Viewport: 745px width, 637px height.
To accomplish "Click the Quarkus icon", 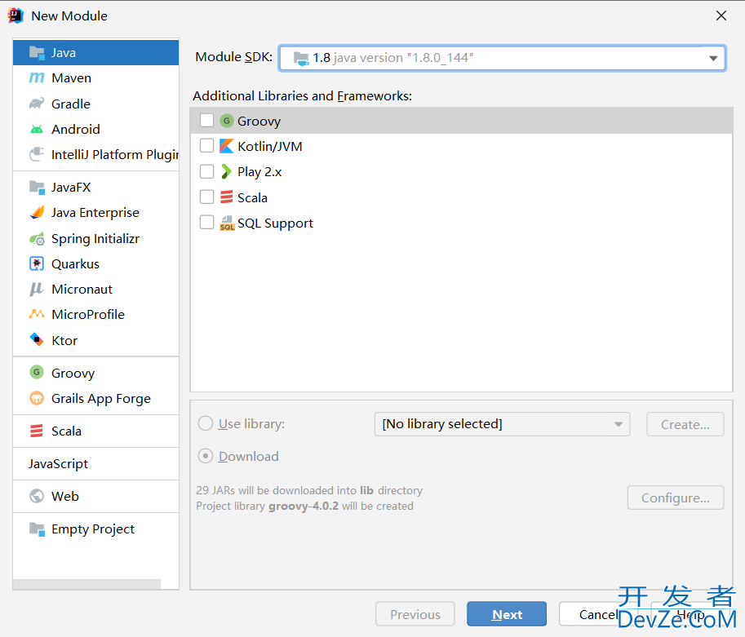I will point(37,263).
